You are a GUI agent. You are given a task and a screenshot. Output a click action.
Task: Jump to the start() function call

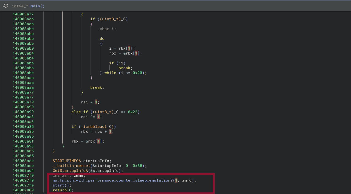point(59,185)
